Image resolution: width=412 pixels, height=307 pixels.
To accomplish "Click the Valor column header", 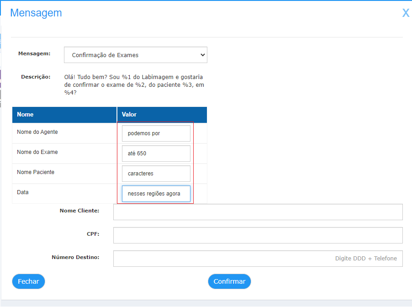I will pyautogui.click(x=162, y=115).
